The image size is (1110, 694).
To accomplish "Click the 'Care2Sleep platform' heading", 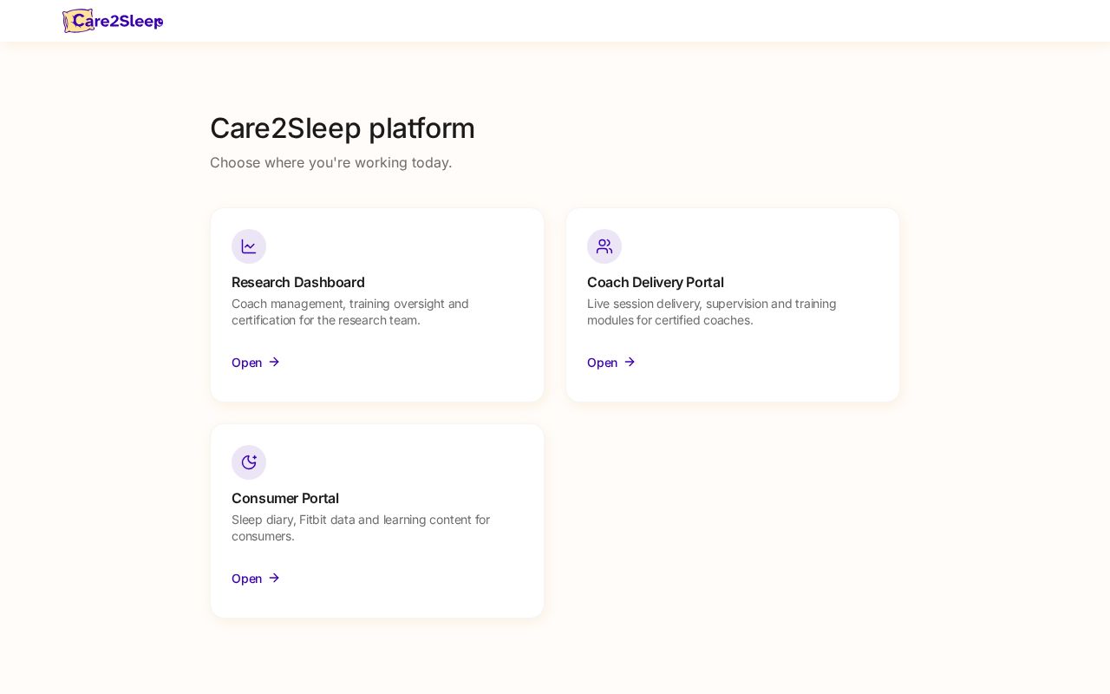I will point(343,128).
